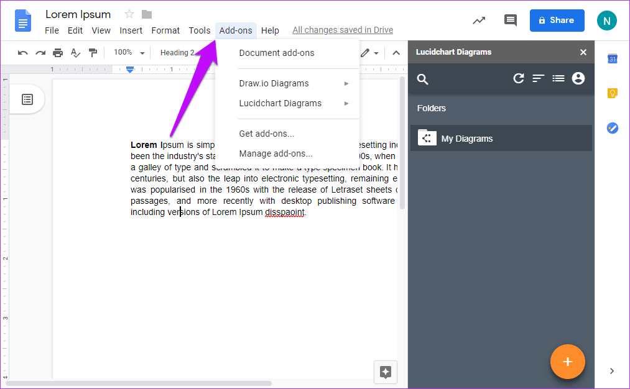The height and width of the screenshot is (389, 630).
Task: Open the Format menu
Action: [165, 30]
